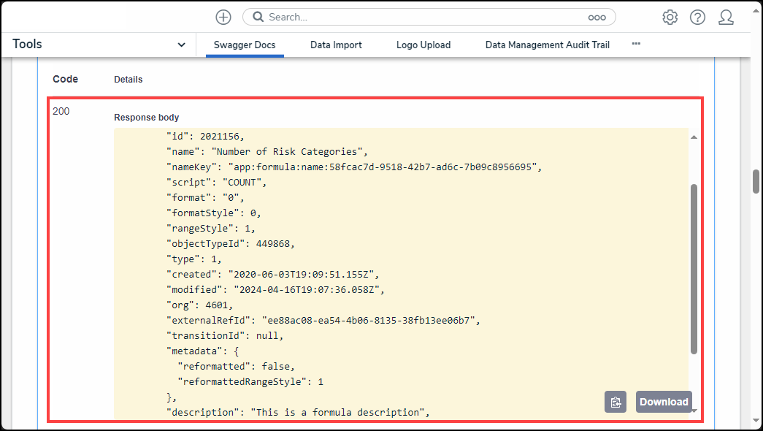The width and height of the screenshot is (763, 431).
Task: Select the Data Management Audit Trail tab
Action: coord(548,45)
